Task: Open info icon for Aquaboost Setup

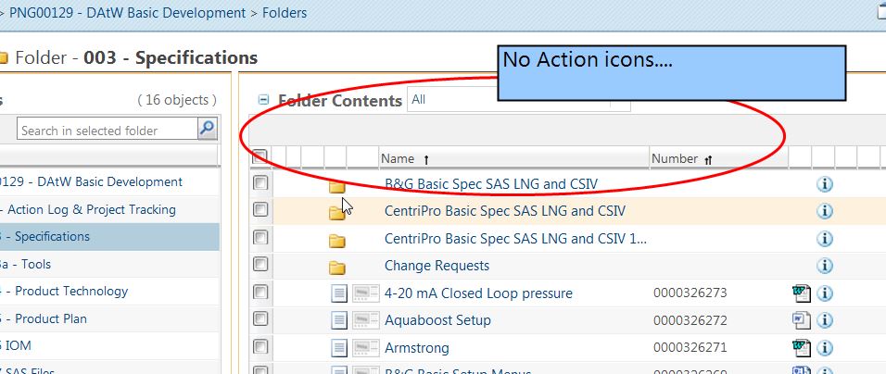Action: 825,320
